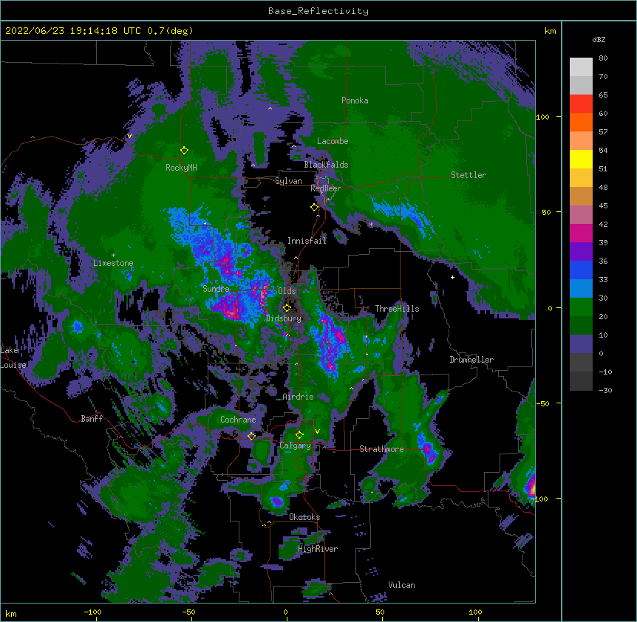Viewport: 637px width, 622px height.
Task: Select the bright yellow 51-54 dBZ legend color
Action: (x=581, y=159)
